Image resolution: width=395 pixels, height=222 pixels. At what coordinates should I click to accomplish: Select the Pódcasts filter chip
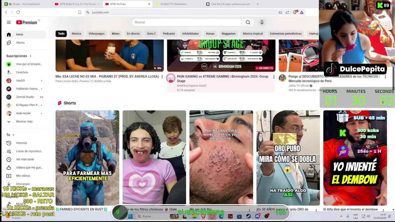tap(169, 34)
